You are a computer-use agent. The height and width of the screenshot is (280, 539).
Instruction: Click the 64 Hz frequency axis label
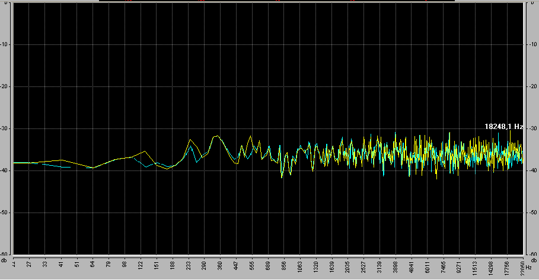tap(93, 264)
